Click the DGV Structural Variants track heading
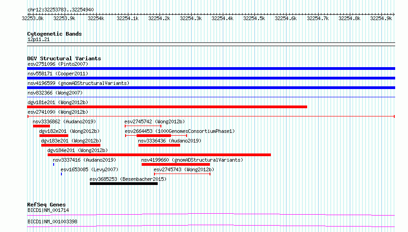Viewport: 408px width, 232px height. (x=64, y=58)
